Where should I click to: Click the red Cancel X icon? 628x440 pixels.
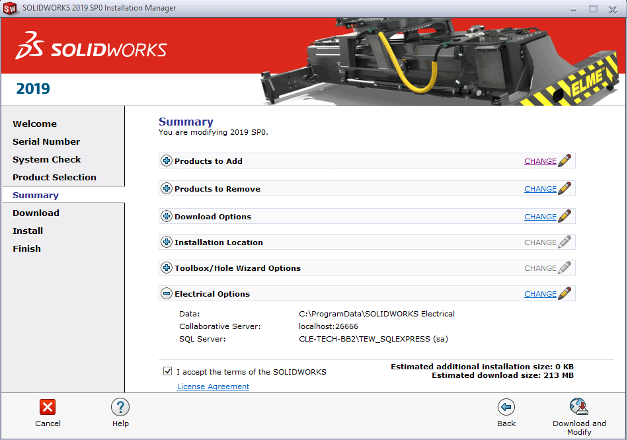tap(48, 407)
